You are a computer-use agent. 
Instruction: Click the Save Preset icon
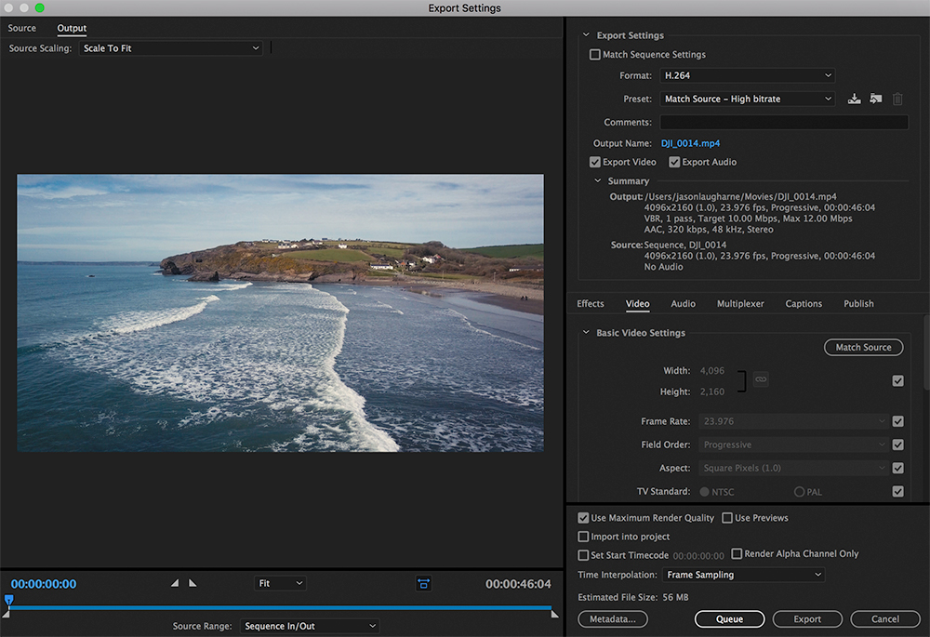(x=855, y=100)
